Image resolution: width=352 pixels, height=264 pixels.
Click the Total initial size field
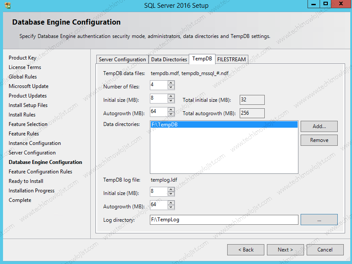(x=252, y=100)
